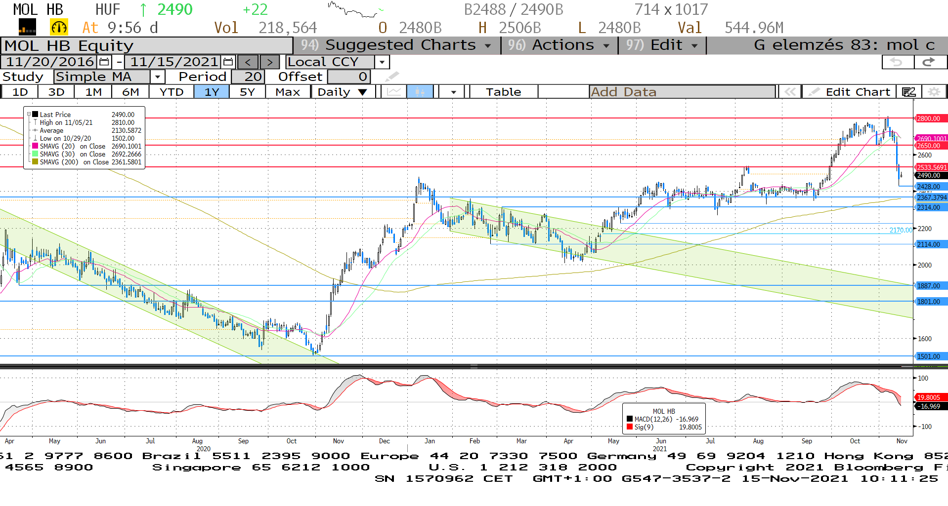The height and width of the screenshot is (506, 948).
Task: Click the 2800.00 price level label
Action: (x=931, y=118)
